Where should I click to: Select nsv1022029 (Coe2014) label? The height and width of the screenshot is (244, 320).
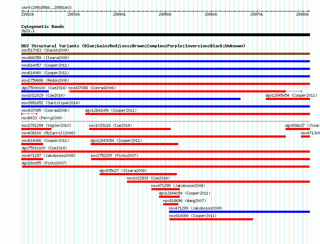(x=43, y=95)
